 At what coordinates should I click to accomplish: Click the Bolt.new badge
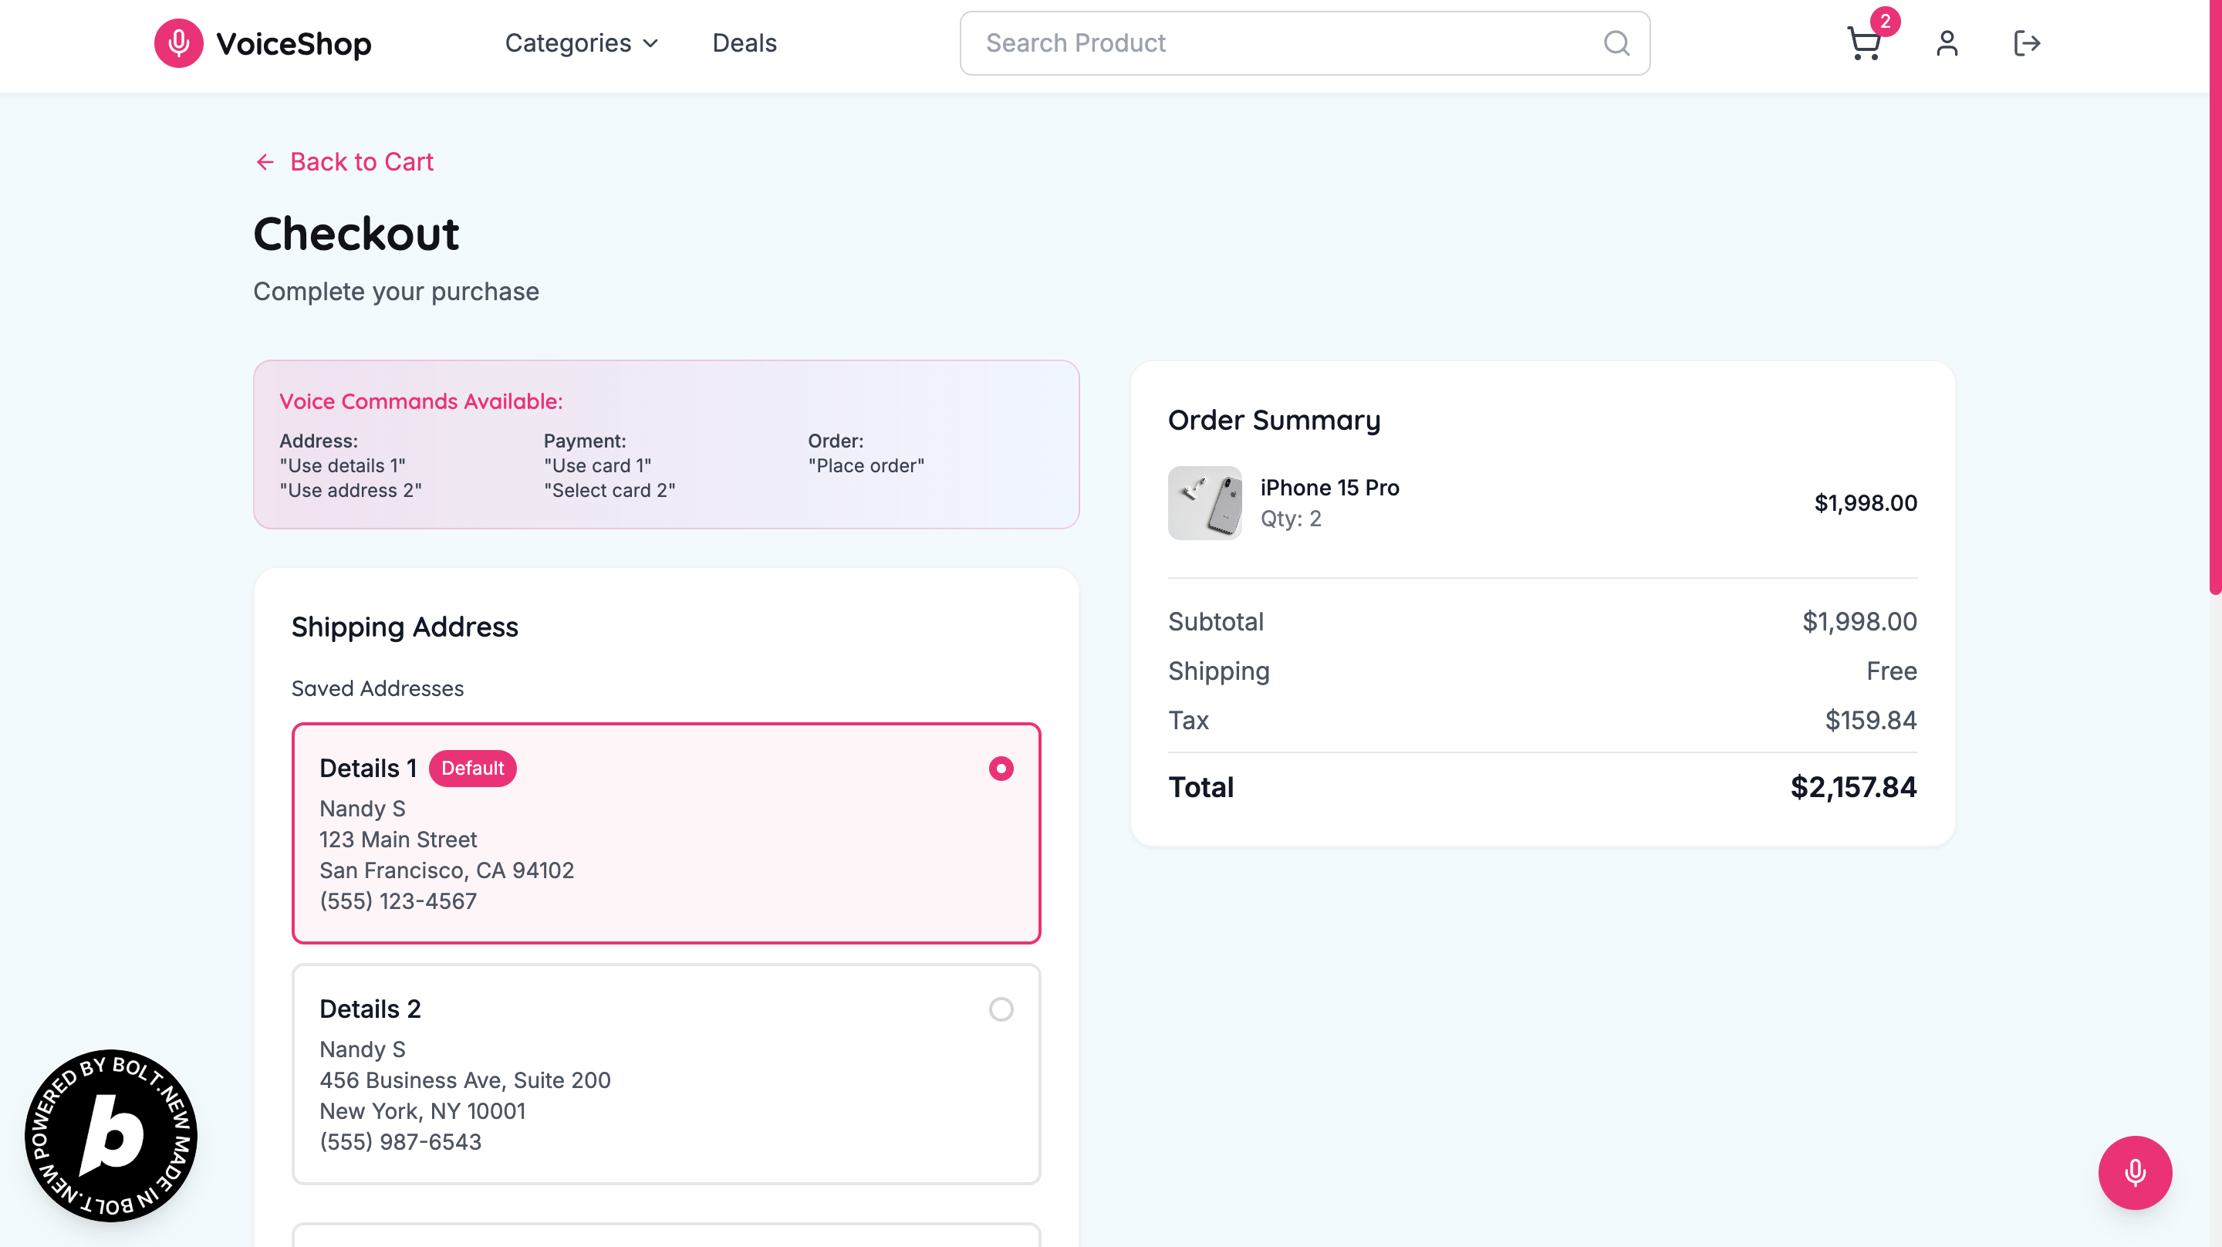111,1135
